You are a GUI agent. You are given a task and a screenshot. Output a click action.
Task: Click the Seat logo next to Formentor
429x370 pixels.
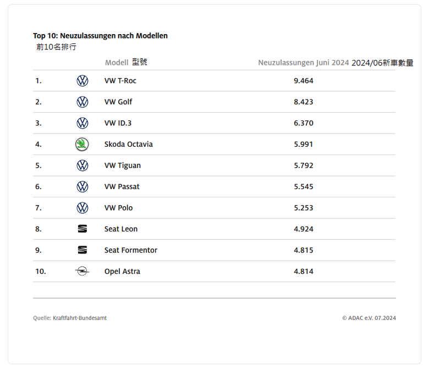(82, 250)
